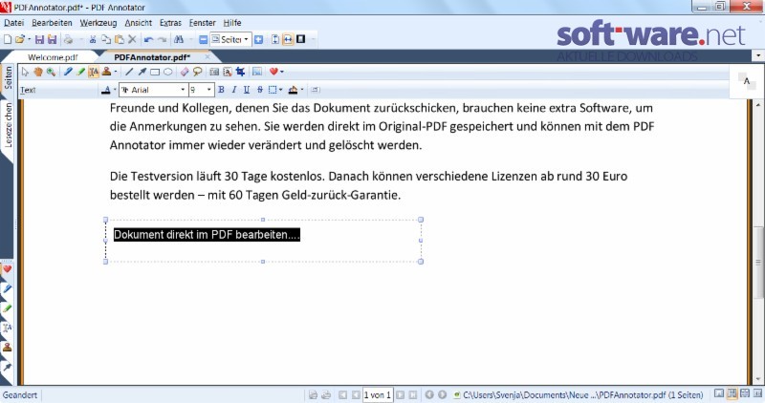
Task: Select the eraser tool
Action: pos(184,73)
